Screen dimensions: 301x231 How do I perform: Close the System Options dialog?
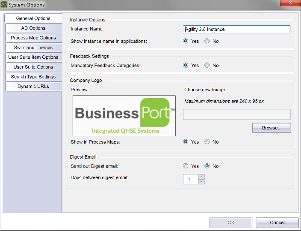coord(290,3)
